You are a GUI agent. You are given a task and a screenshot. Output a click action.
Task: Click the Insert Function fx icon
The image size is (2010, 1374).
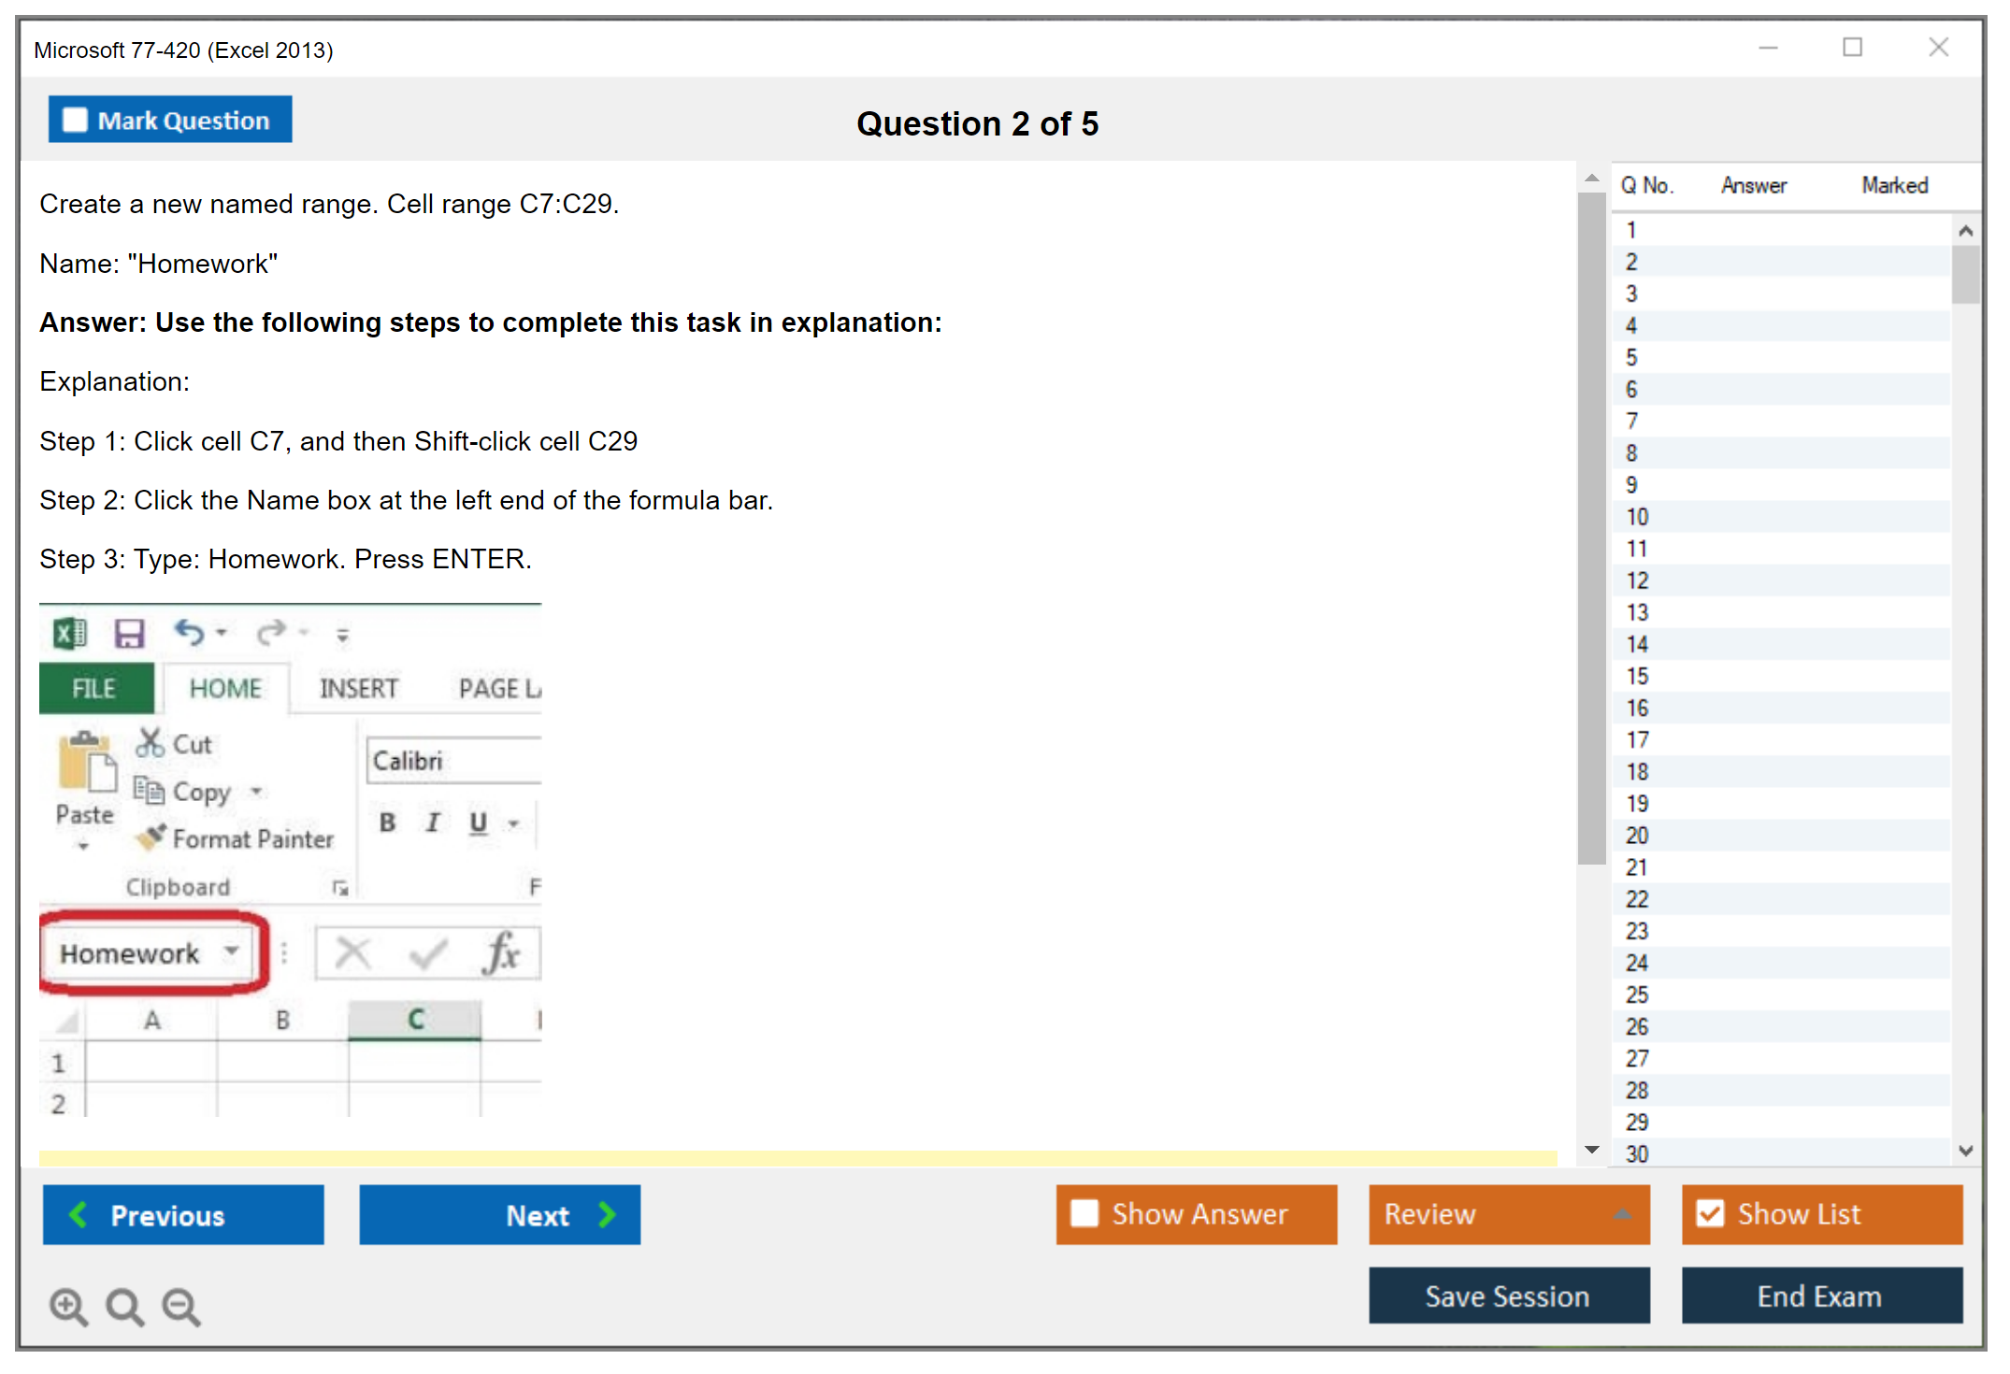[502, 953]
